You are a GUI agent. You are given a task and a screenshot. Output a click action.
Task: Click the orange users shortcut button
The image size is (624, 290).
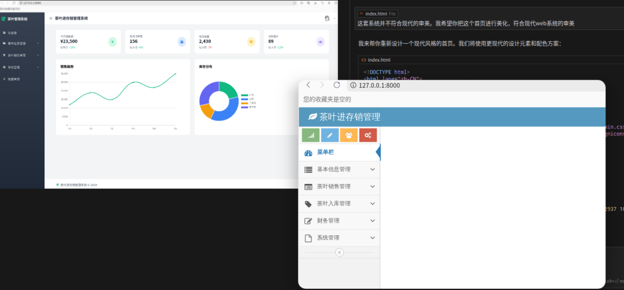pyautogui.click(x=349, y=135)
